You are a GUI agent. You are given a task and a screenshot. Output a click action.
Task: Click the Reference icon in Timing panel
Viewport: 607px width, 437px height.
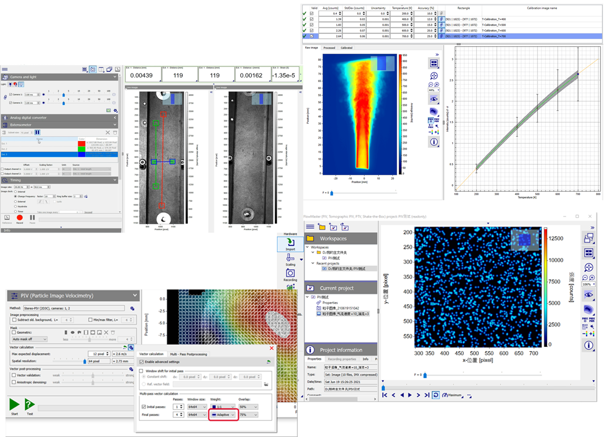coord(7,217)
